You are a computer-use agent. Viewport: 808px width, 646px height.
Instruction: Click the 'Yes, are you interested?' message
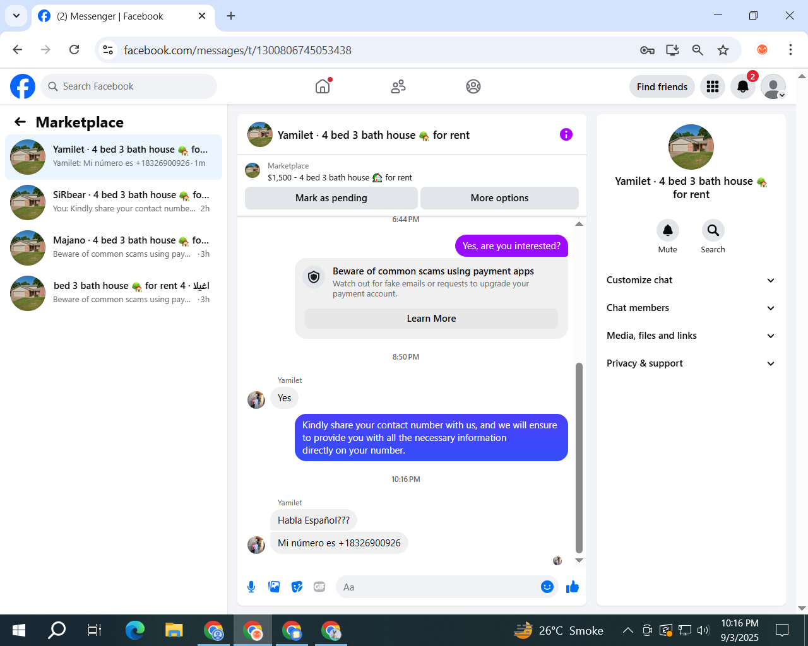[x=511, y=246]
